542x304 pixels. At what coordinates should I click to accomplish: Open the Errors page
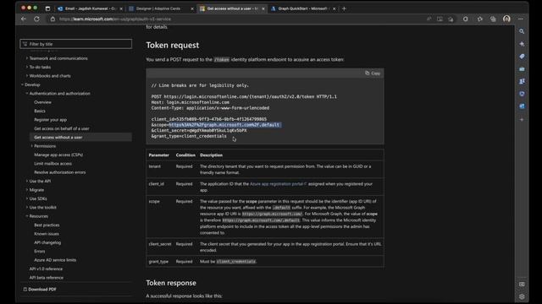[40, 252]
